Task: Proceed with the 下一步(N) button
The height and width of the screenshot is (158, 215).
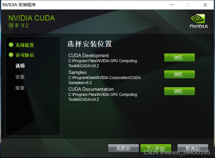Action: tap(156, 148)
